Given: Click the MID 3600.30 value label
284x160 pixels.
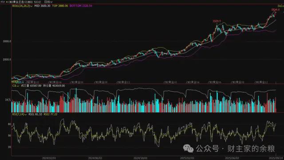Looking at the screenshot, I should point(43,6).
